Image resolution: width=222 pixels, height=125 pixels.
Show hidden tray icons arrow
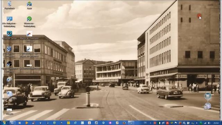(150, 123)
